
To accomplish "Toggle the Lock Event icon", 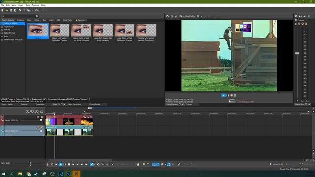I will (x=138, y=164).
